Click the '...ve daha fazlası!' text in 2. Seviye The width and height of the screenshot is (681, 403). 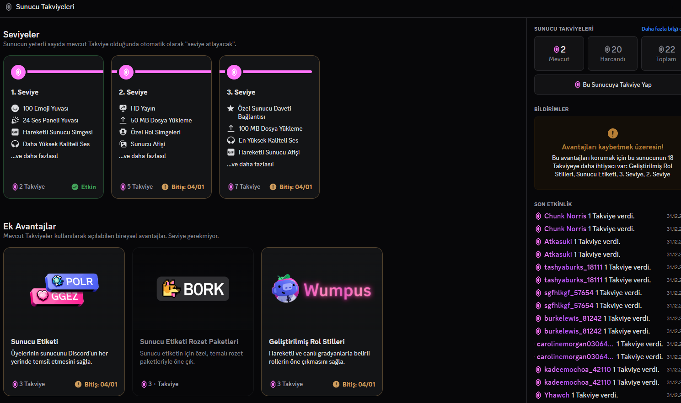tap(142, 156)
